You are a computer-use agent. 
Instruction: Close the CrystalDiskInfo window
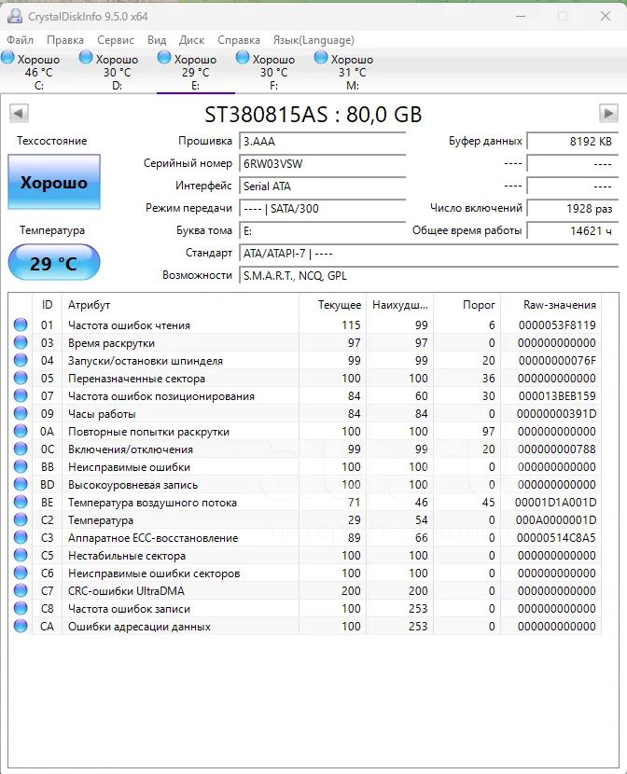click(606, 16)
